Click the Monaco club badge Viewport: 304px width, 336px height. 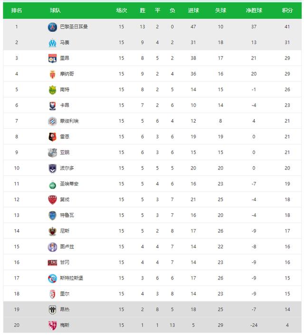53,74
